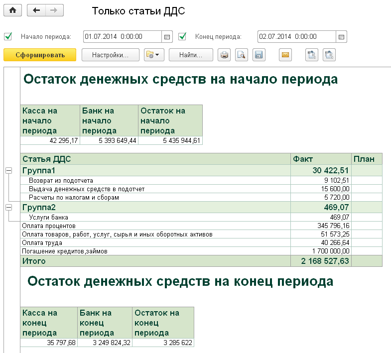Click the first report structure copy icon
This screenshot has height=353, width=391.
[312, 55]
